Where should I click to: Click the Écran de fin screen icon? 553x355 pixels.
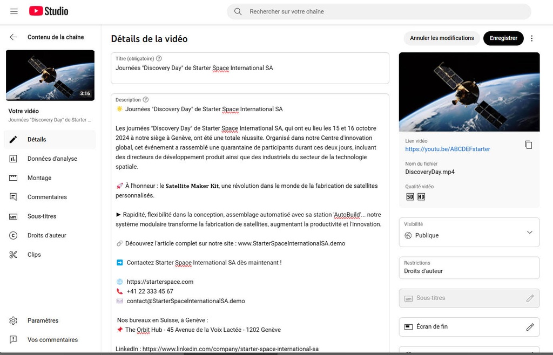408,327
